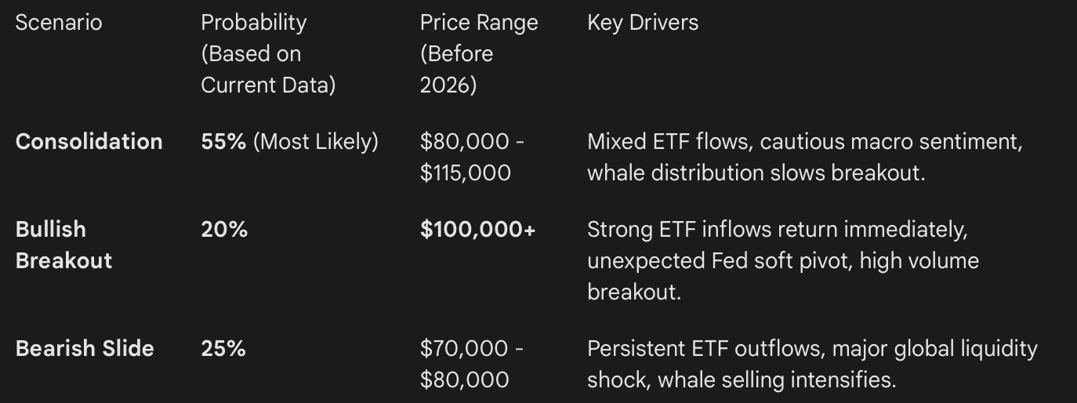Click the $115,000 upper price in Consolidation row
1077x403 pixels.
pos(465,172)
